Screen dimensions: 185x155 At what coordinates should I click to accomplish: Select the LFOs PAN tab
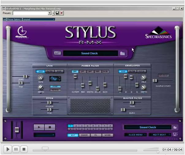[x=59, y=71]
